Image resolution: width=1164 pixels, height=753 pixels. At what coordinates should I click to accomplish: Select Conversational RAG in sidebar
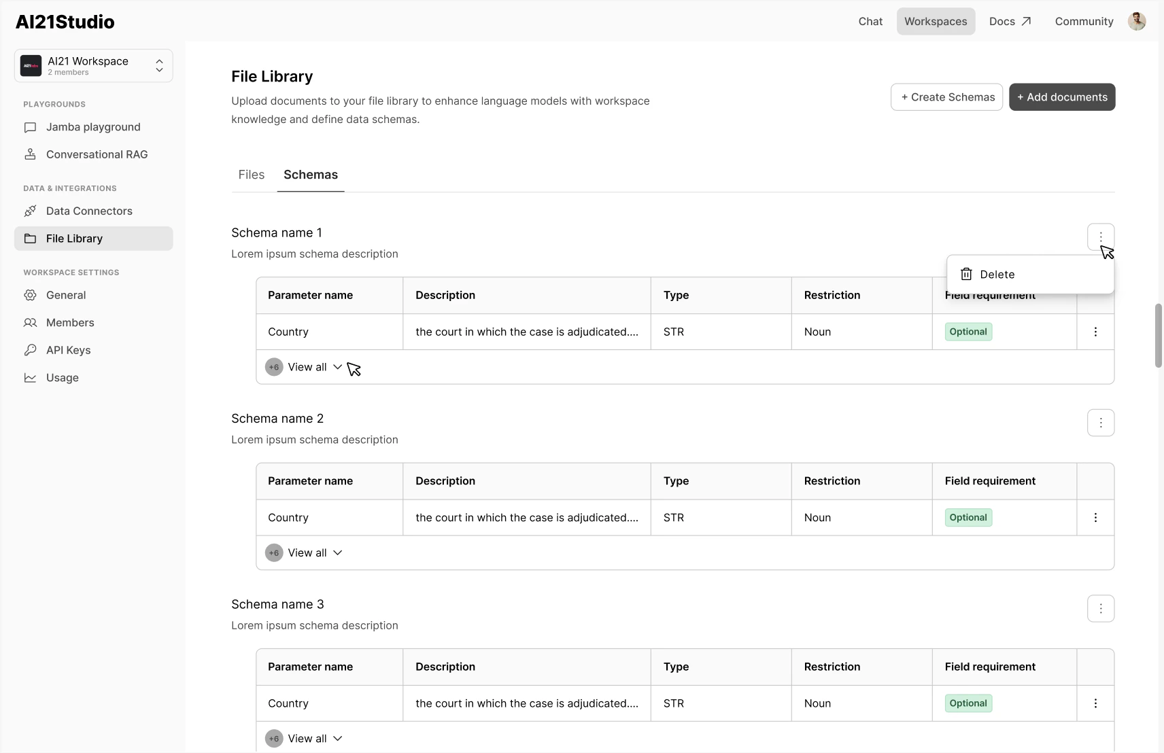[96, 154]
